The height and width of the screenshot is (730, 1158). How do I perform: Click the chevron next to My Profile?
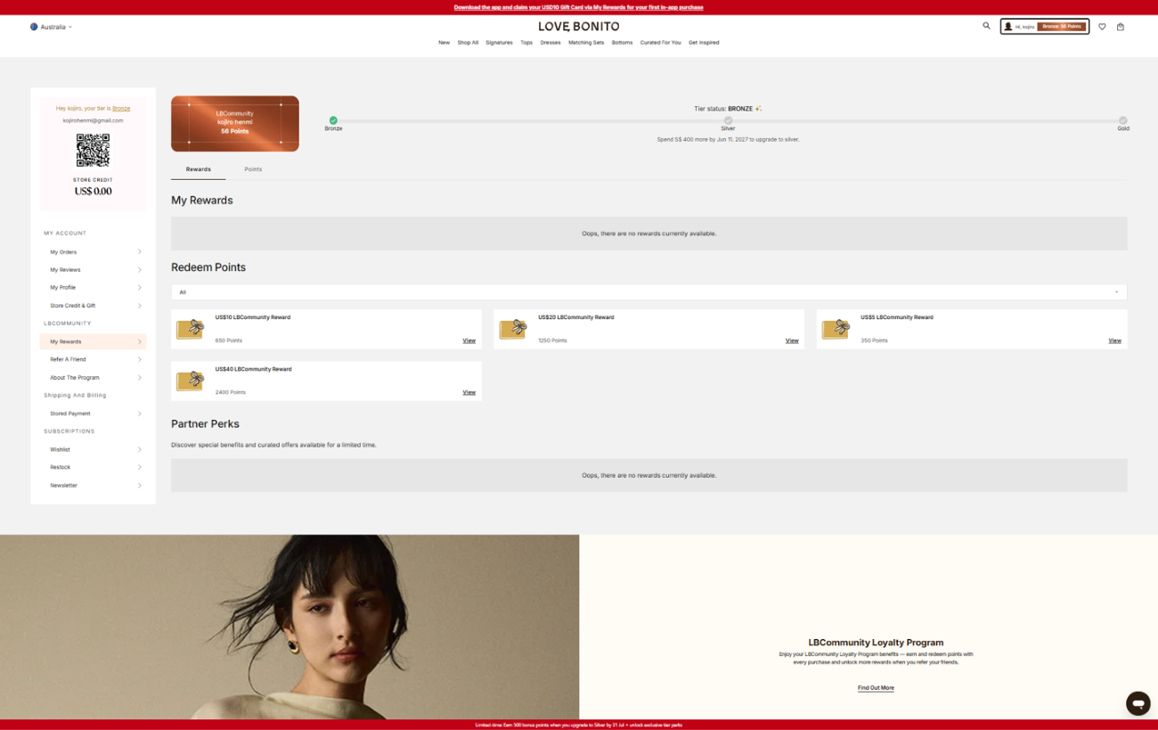click(x=140, y=288)
